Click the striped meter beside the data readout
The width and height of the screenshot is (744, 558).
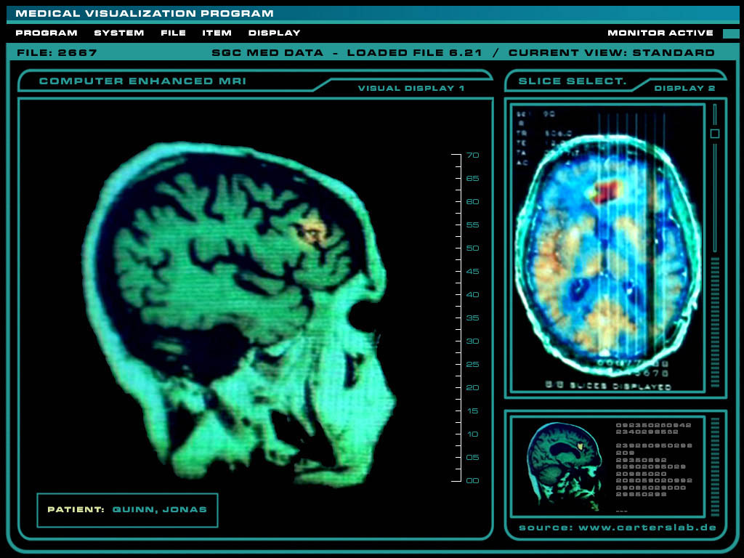click(715, 467)
